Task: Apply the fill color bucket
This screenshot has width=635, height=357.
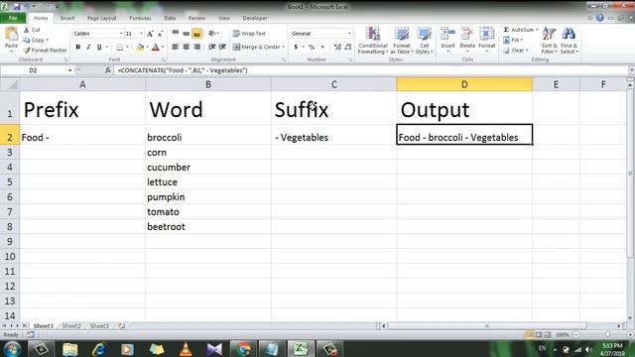Action: point(140,48)
